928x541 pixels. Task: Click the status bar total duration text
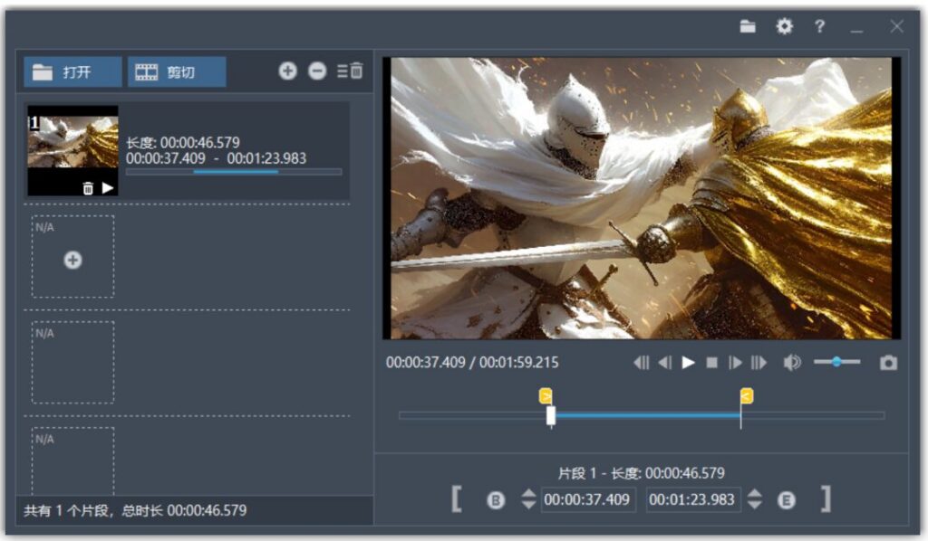[x=135, y=510]
